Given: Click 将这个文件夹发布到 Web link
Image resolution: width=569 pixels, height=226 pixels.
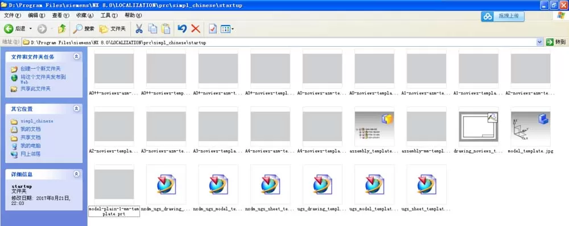Looking at the screenshot, I should (x=43, y=79).
